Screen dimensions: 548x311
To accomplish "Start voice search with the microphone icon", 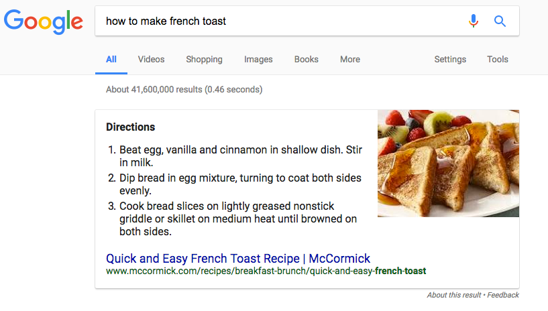I will click(x=474, y=21).
